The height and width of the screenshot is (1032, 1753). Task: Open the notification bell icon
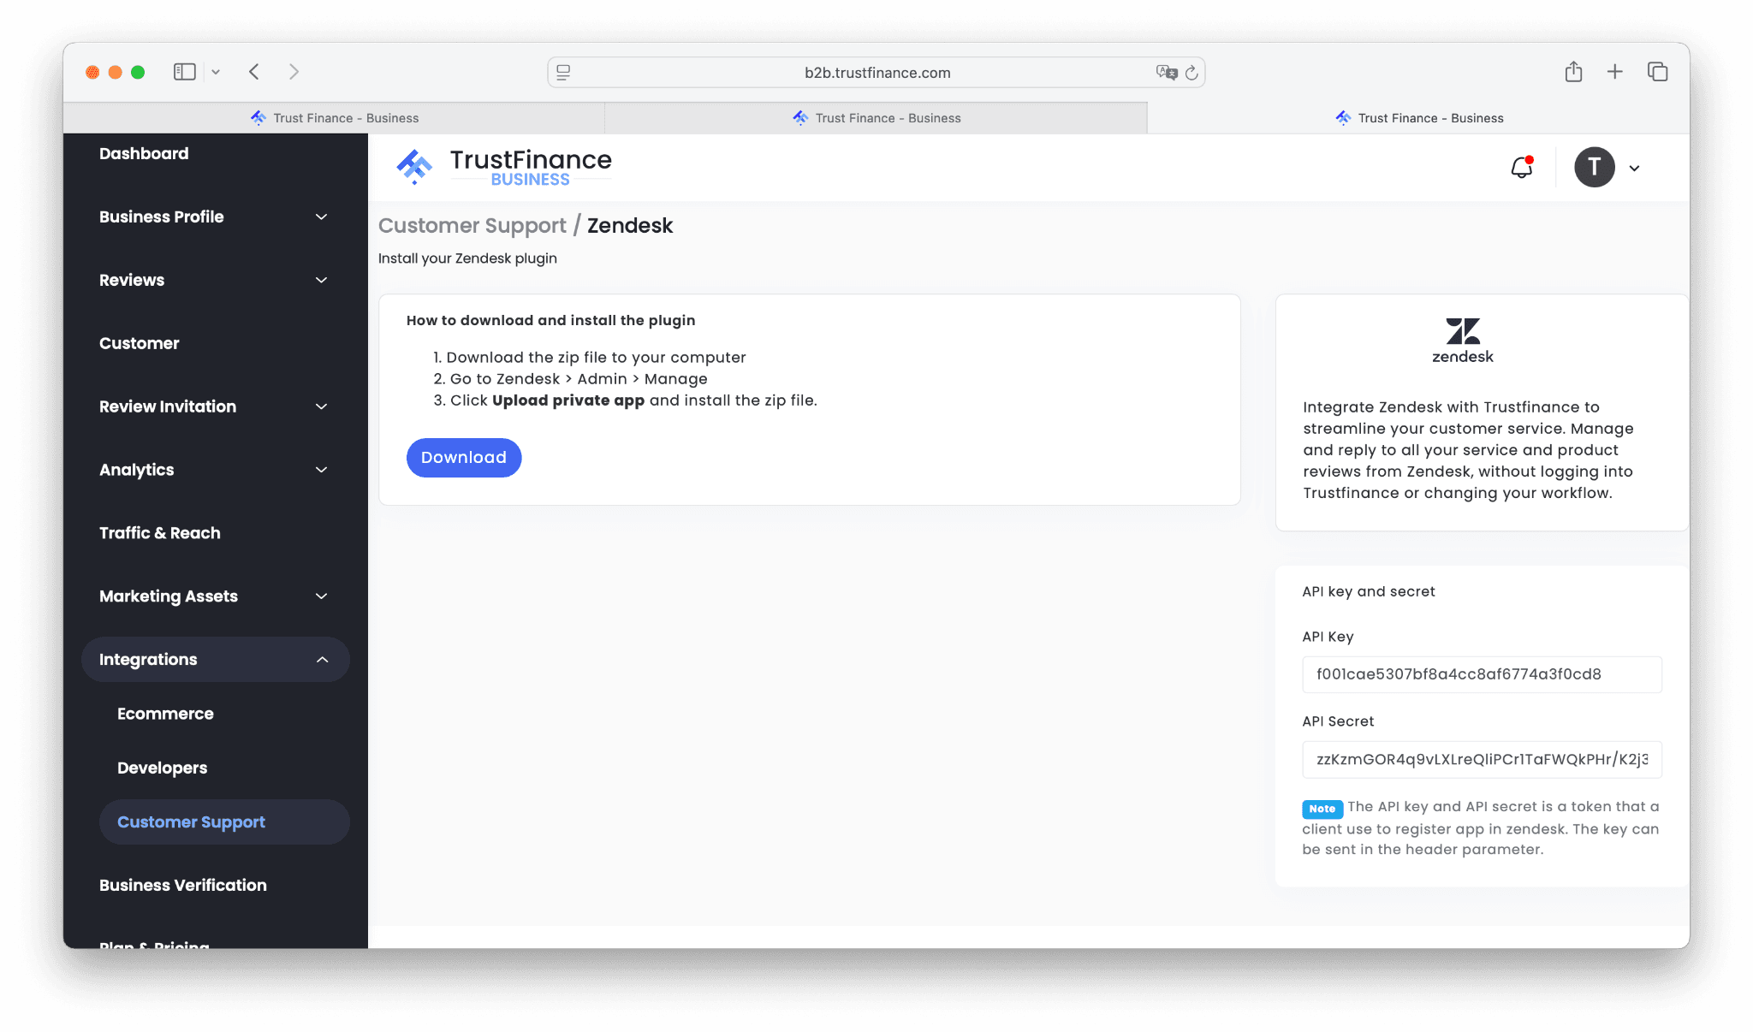pyautogui.click(x=1521, y=167)
